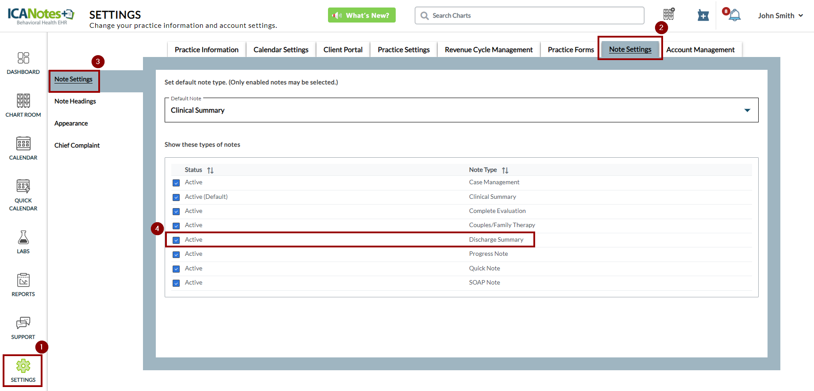
Task: Switch to the Revenue Cycle Management tab
Action: pos(488,50)
